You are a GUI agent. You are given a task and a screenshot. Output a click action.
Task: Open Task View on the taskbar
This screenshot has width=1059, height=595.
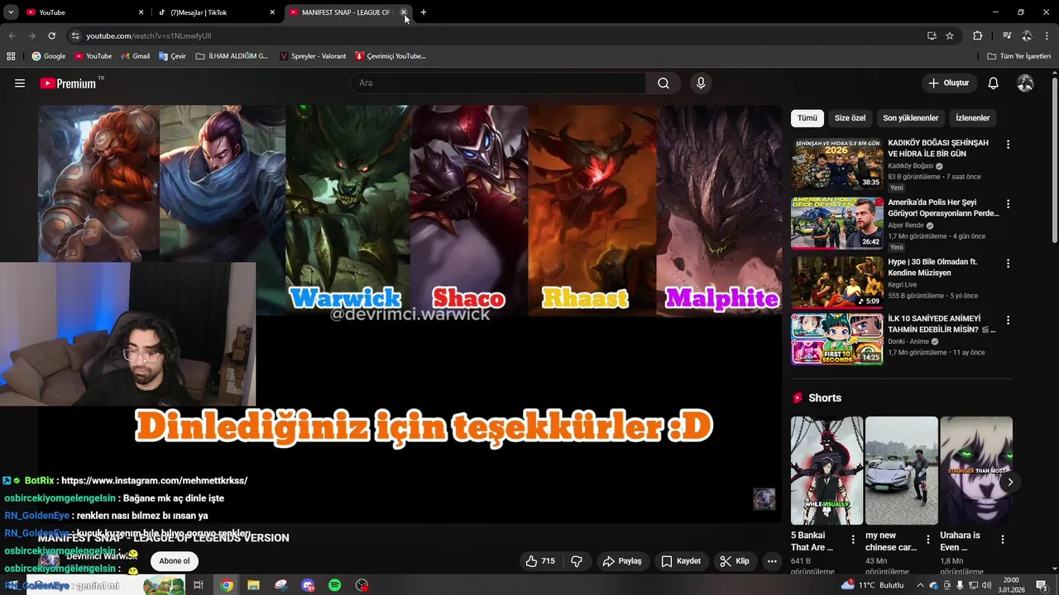(x=199, y=585)
